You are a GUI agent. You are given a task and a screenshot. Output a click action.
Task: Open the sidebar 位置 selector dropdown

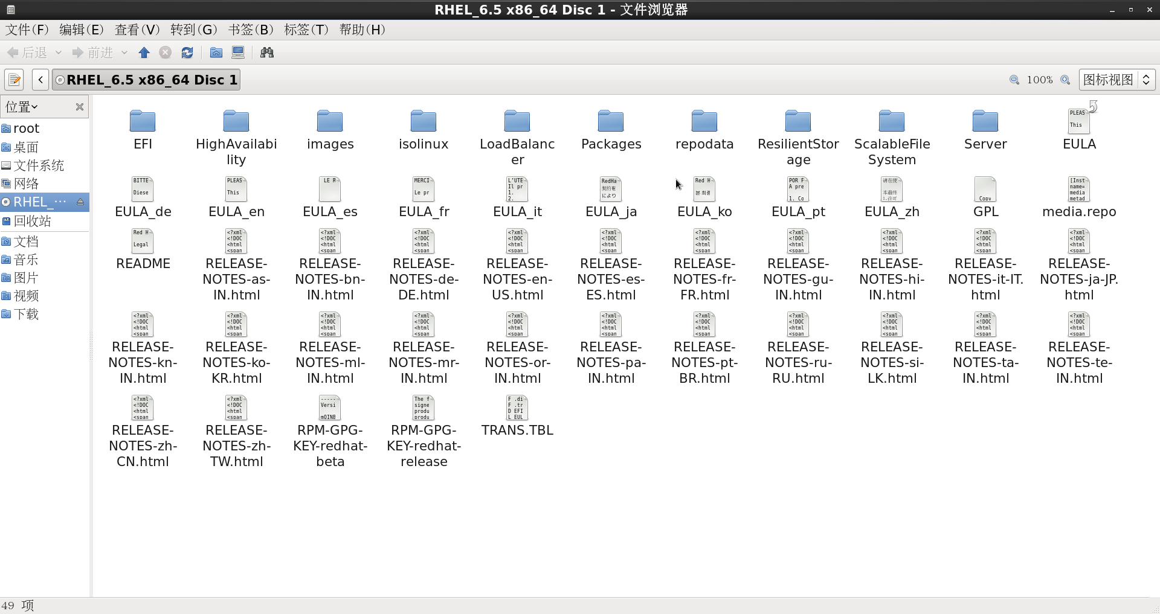click(22, 107)
